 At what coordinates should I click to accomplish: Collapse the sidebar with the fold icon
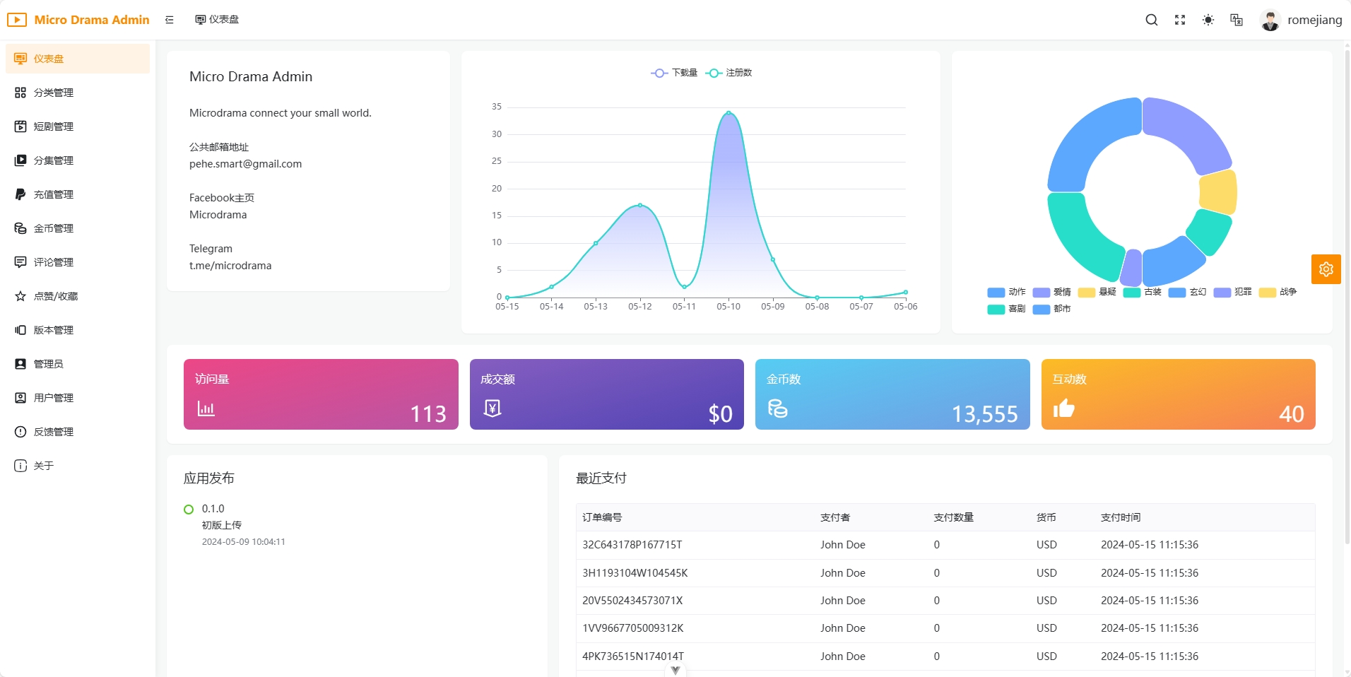click(x=170, y=20)
